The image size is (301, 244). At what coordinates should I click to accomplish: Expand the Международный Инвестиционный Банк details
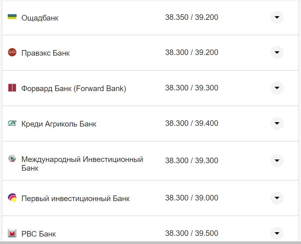pyautogui.click(x=277, y=161)
